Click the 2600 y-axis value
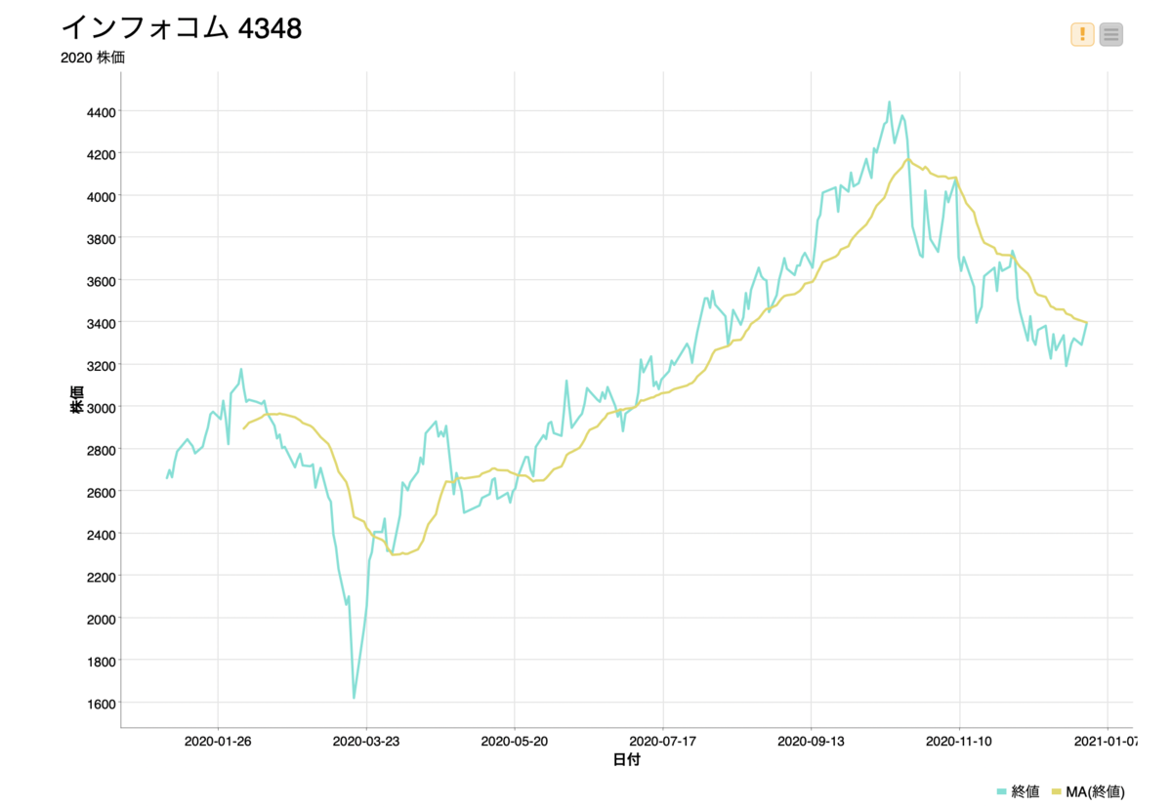Image resolution: width=1172 pixels, height=807 pixels. 102,492
